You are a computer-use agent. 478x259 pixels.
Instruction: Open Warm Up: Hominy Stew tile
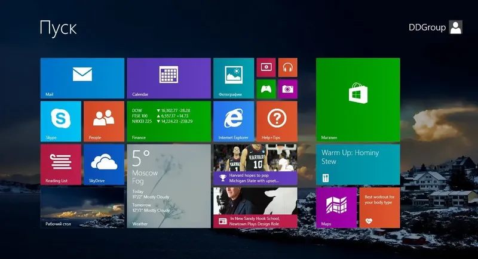(x=358, y=165)
